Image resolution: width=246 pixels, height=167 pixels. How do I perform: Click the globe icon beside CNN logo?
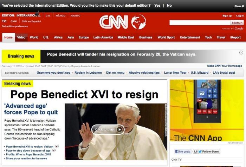(x=138, y=22)
